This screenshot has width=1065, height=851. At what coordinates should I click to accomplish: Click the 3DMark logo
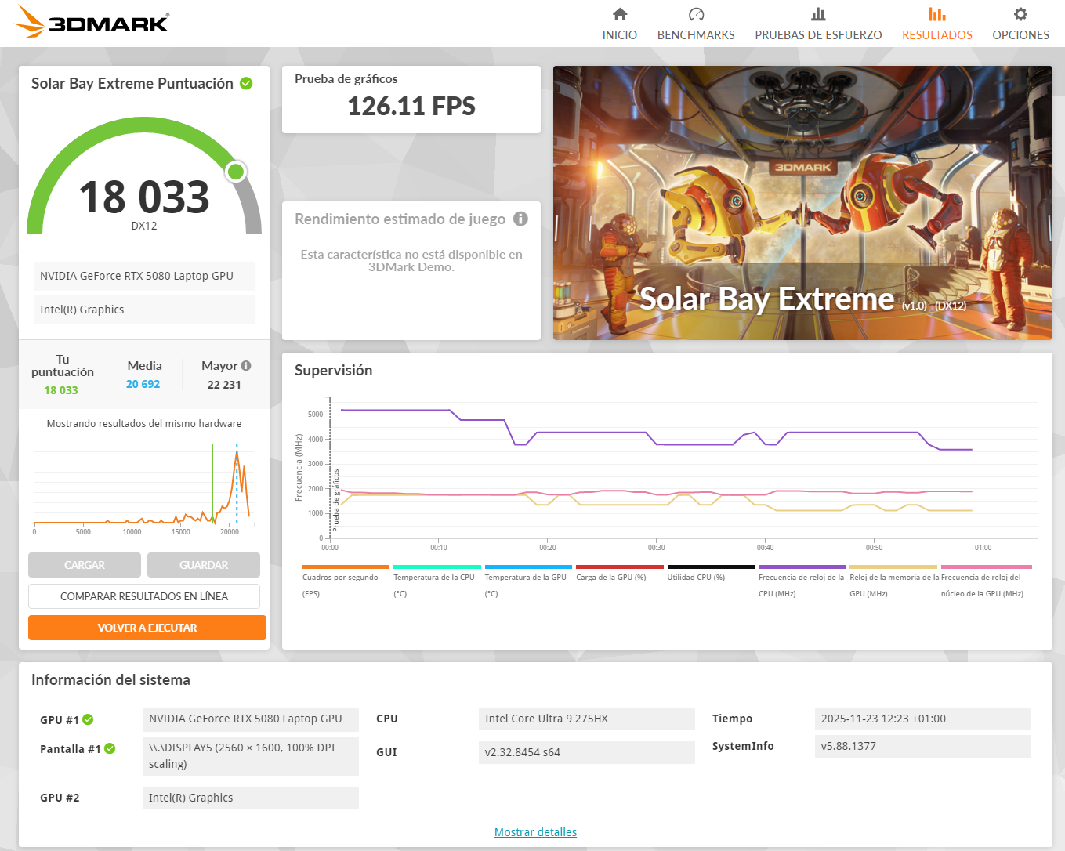click(x=92, y=23)
